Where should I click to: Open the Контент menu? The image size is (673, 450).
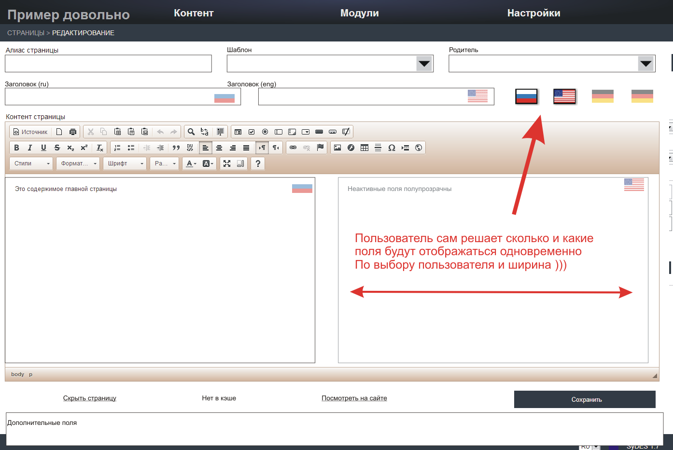pos(194,13)
